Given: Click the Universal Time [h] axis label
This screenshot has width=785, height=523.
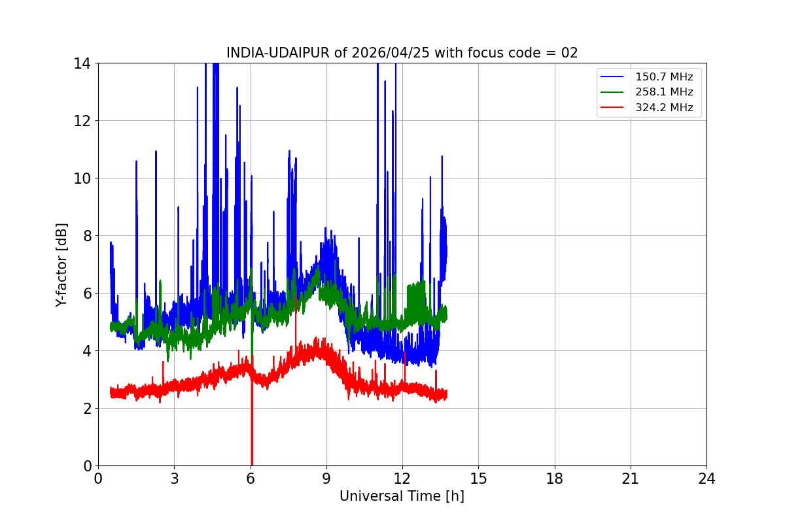Looking at the screenshot, I should pyautogui.click(x=402, y=496).
